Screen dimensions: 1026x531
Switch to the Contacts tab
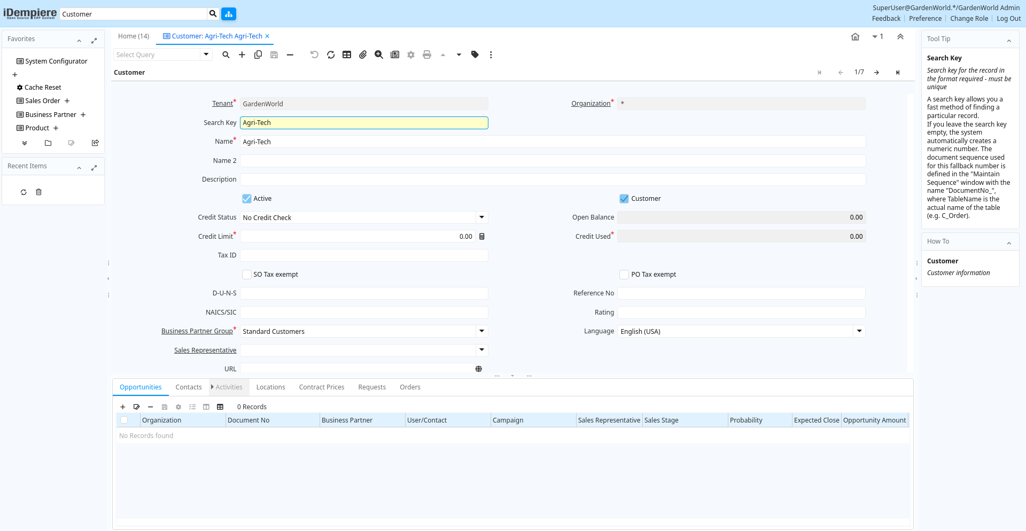(188, 387)
